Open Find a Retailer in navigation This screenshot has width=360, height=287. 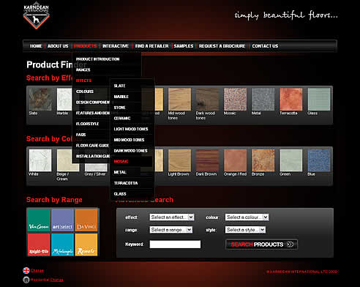151,46
